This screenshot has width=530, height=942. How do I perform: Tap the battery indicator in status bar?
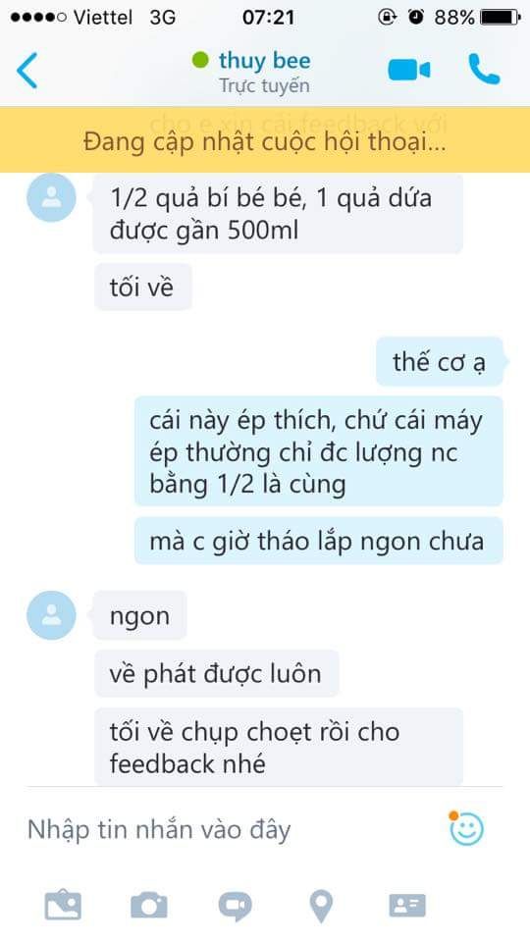pyautogui.click(x=500, y=18)
